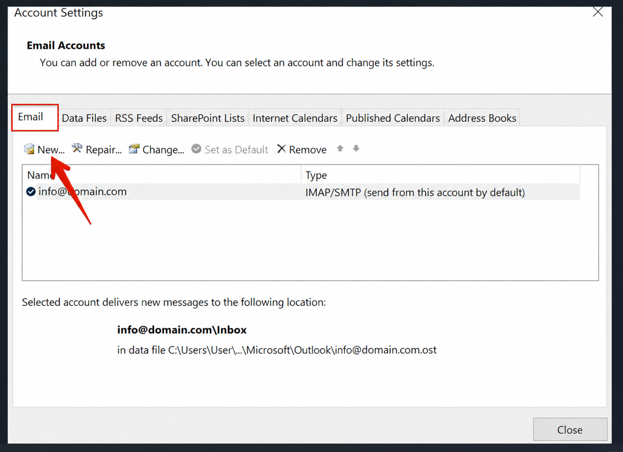Screen dimensions: 623x452
Task: Click the Type column header
Action: pyautogui.click(x=440, y=175)
